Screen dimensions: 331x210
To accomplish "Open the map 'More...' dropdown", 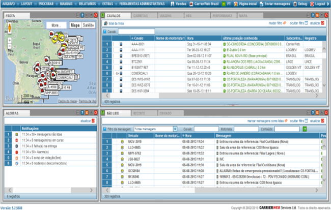I will tap(56, 25).
